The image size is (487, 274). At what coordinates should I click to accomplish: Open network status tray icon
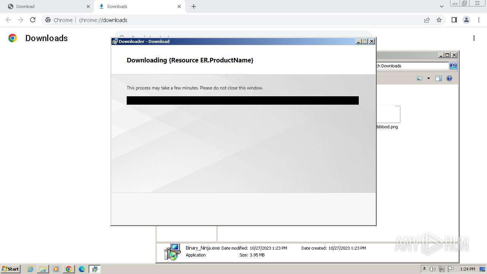[x=442, y=269]
